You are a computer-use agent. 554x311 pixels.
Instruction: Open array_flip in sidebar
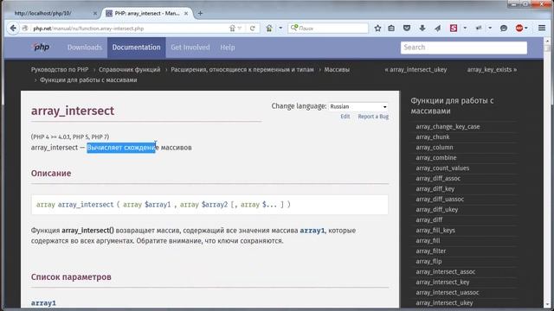(x=428, y=261)
